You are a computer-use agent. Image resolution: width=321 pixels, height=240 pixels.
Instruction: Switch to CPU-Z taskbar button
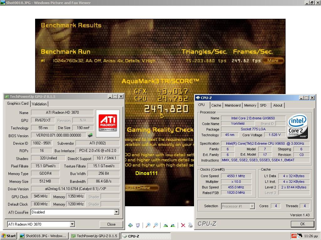coord(146,236)
